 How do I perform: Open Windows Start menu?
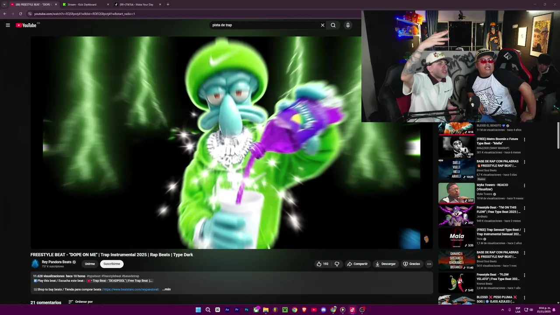[x=198, y=310]
